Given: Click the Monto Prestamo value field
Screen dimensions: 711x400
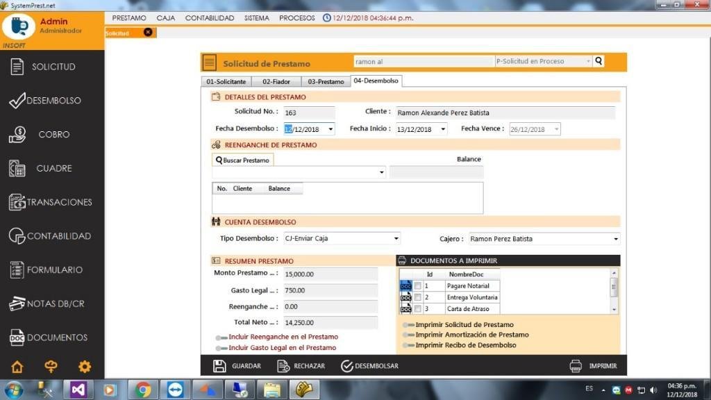Looking at the screenshot, I should click(x=331, y=274).
